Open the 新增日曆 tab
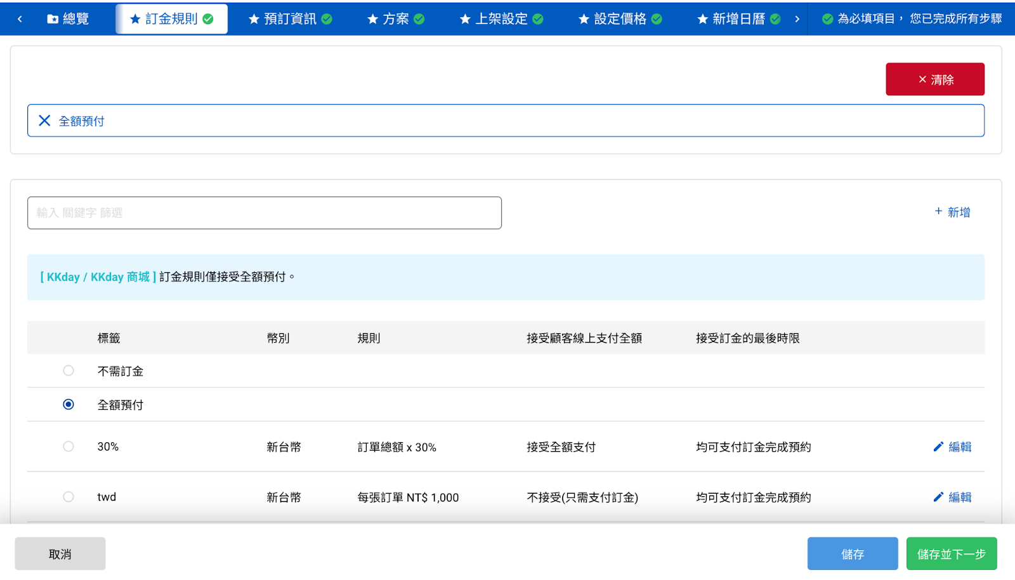This screenshot has width=1015, height=580. point(738,19)
